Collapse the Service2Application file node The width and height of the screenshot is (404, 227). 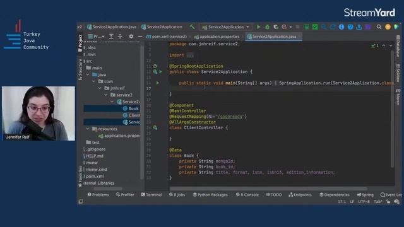click(112, 102)
